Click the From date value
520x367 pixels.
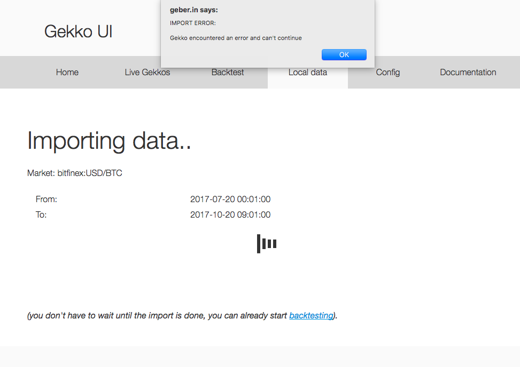pos(230,199)
